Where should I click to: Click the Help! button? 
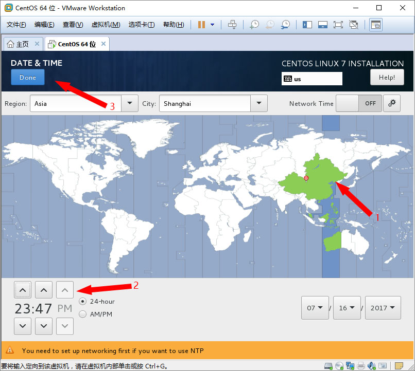(x=387, y=78)
